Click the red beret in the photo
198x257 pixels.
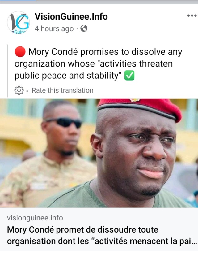point(140,109)
